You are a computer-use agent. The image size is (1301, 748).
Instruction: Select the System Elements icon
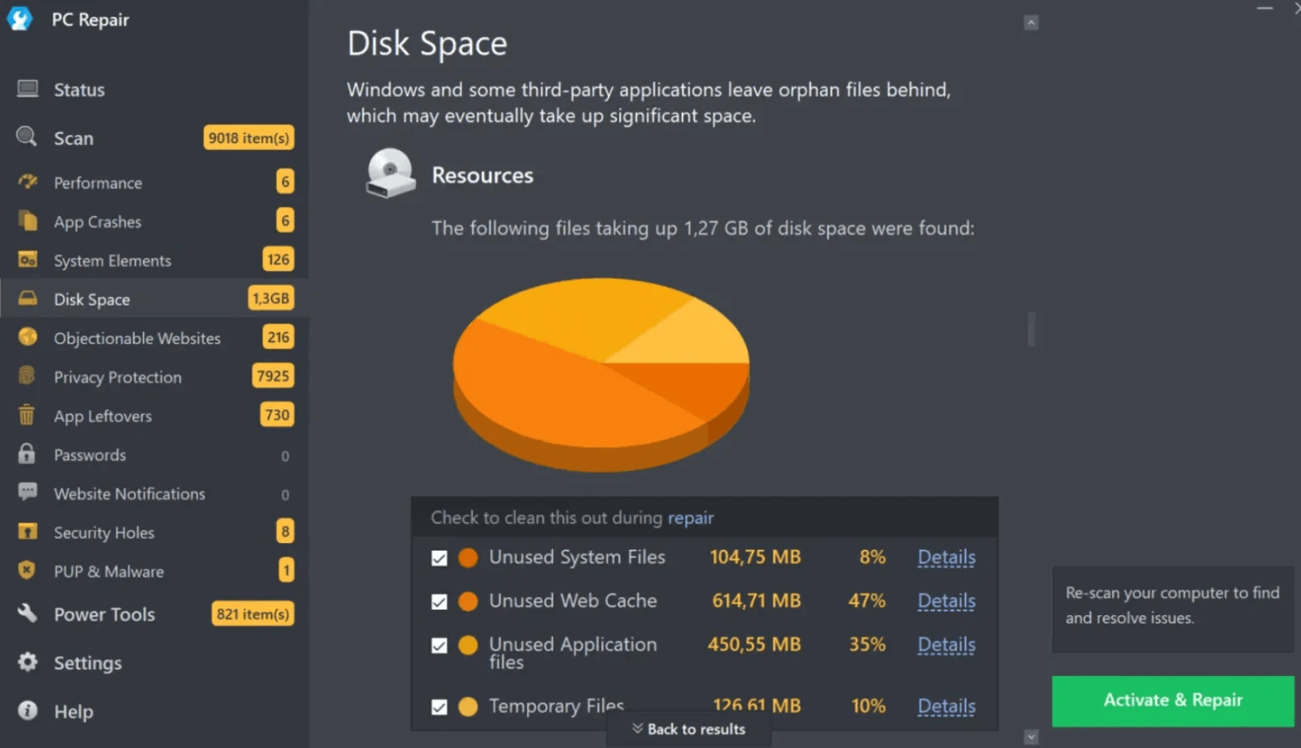[28, 260]
